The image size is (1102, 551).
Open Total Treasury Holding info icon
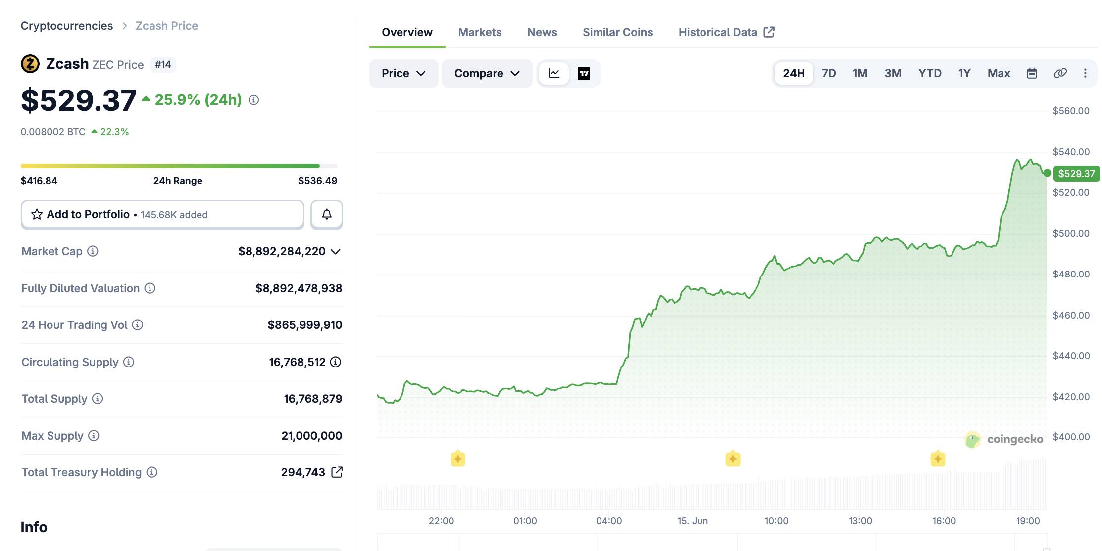[x=152, y=472]
